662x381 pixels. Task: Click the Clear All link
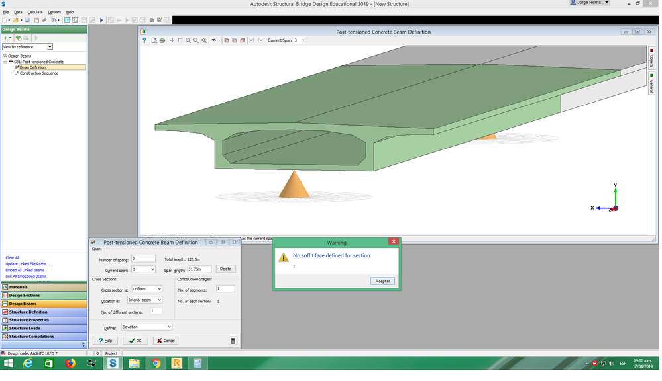point(12,258)
